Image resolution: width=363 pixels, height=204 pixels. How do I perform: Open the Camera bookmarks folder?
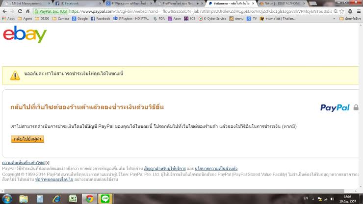click(x=60, y=19)
